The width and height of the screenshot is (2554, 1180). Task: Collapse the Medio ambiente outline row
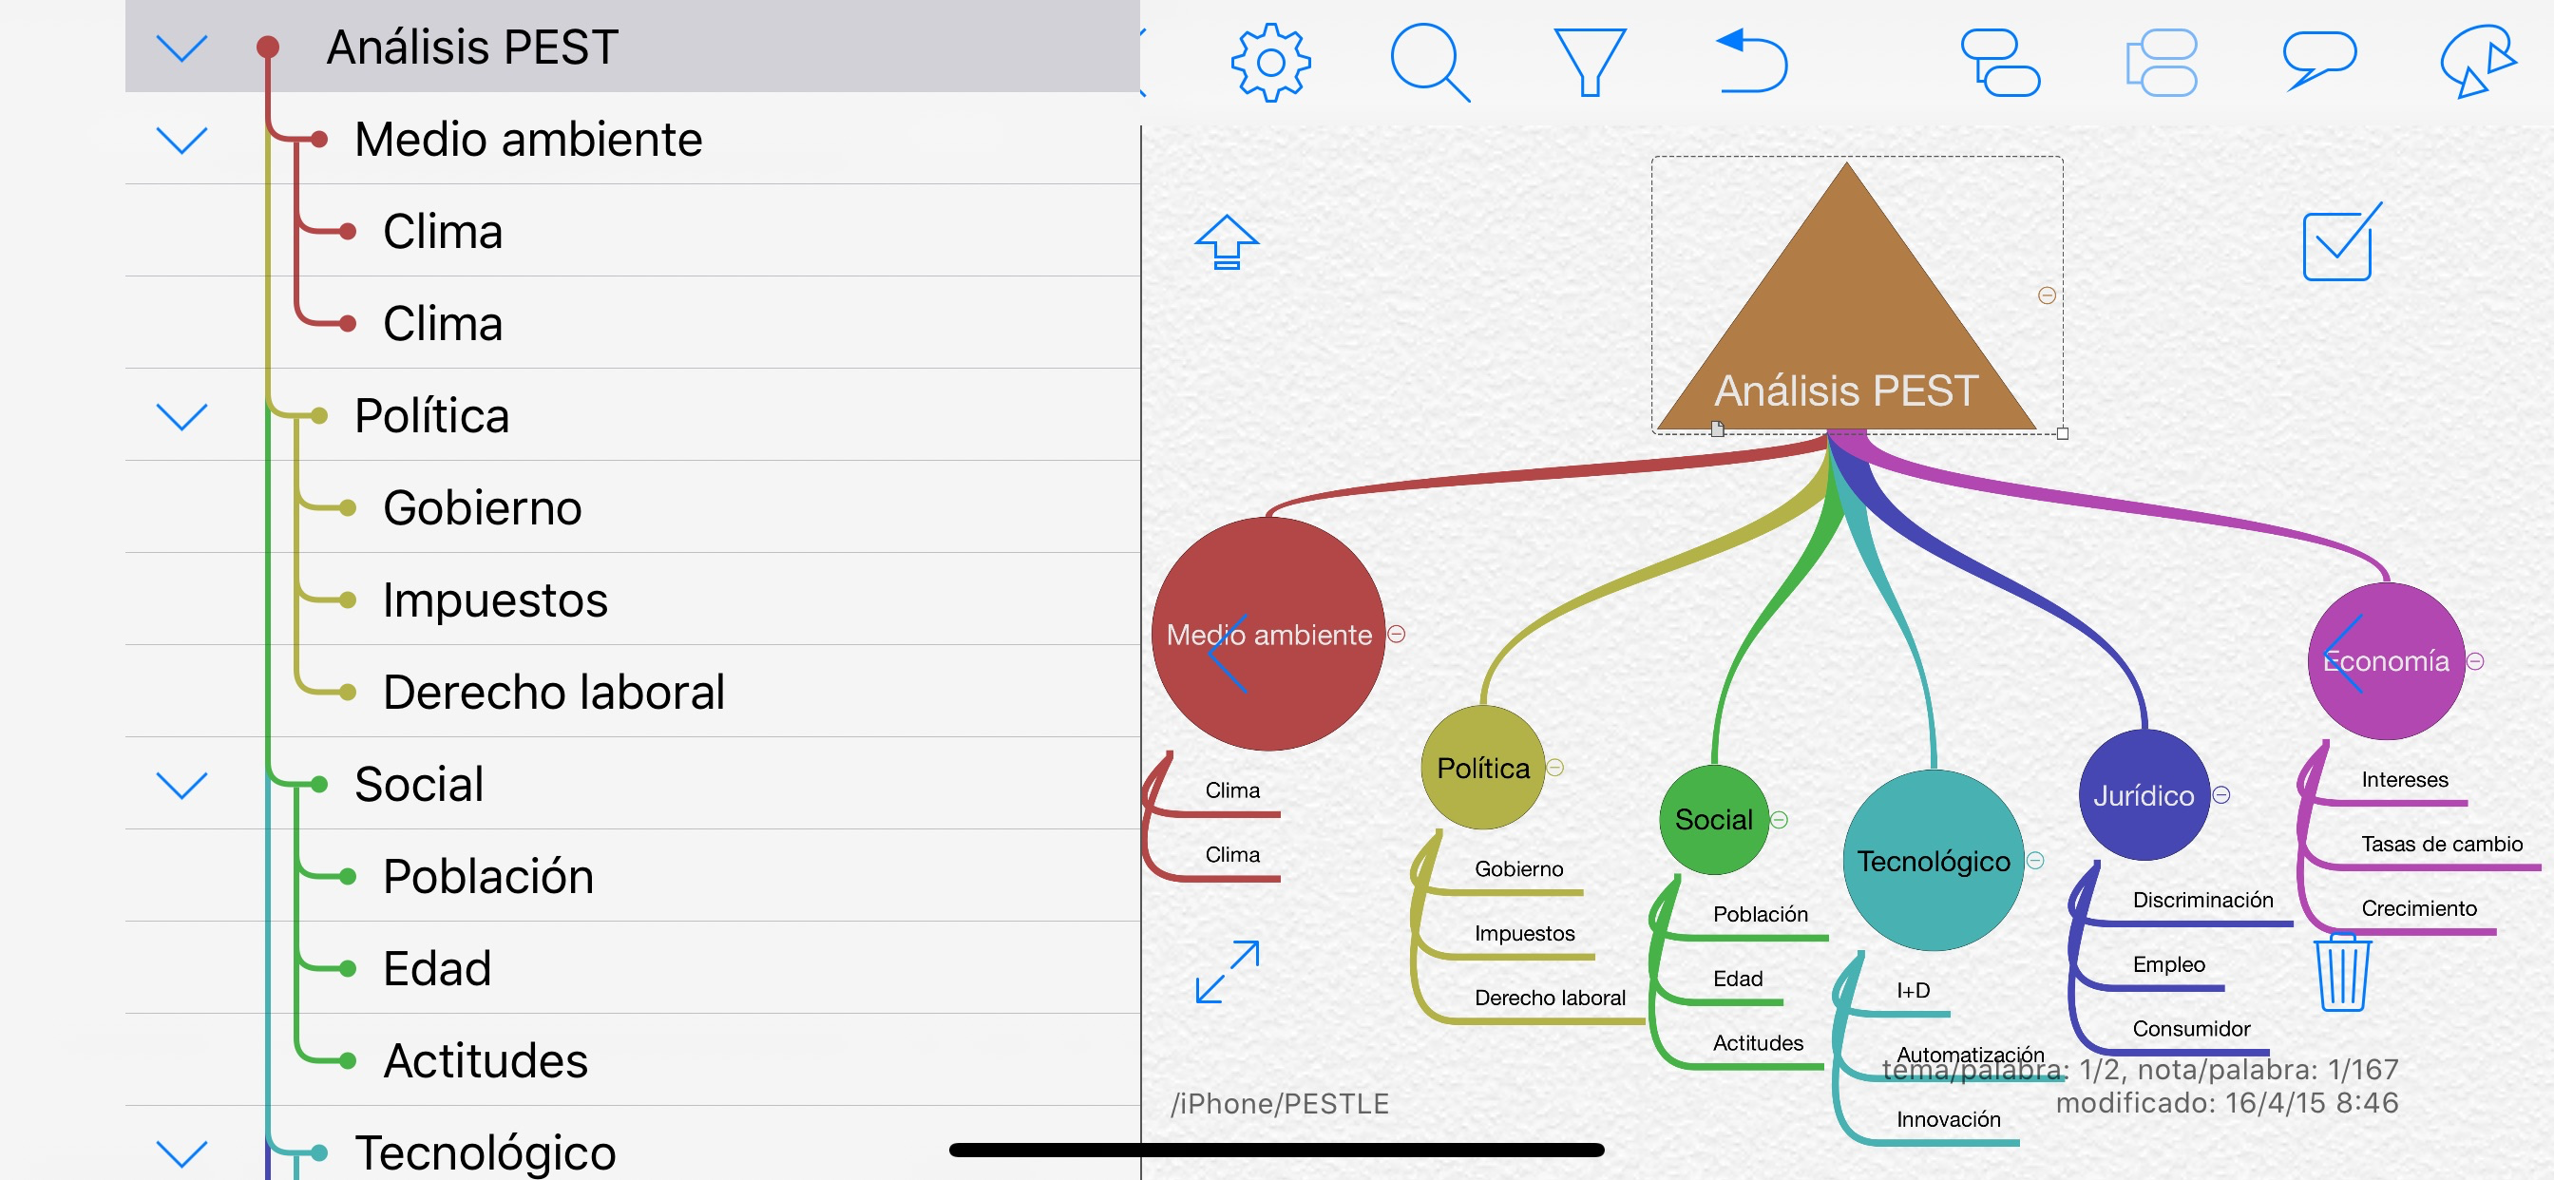coord(182,140)
